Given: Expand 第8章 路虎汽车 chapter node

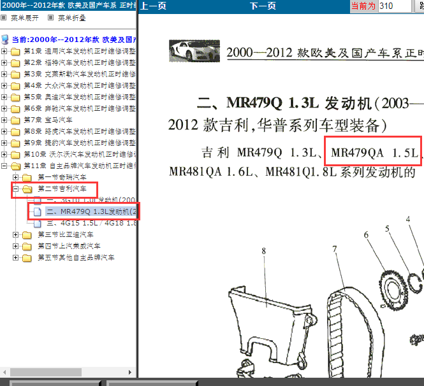Looking at the screenshot, I should tap(4, 131).
